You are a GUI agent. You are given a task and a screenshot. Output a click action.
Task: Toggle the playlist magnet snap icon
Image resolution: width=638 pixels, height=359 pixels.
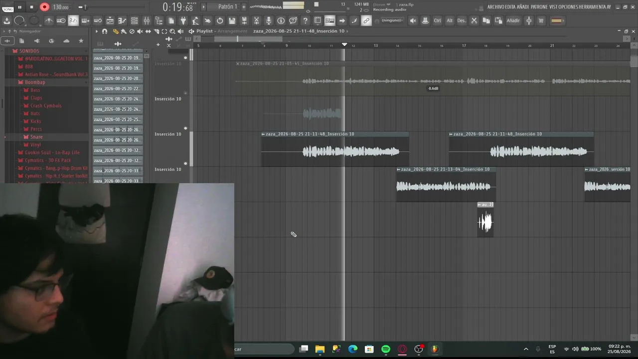[x=105, y=31]
